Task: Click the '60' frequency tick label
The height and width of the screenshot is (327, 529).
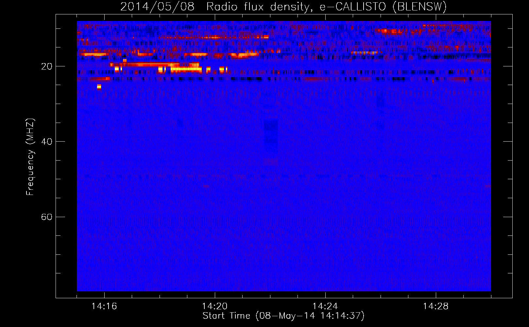Action: tap(46, 217)
